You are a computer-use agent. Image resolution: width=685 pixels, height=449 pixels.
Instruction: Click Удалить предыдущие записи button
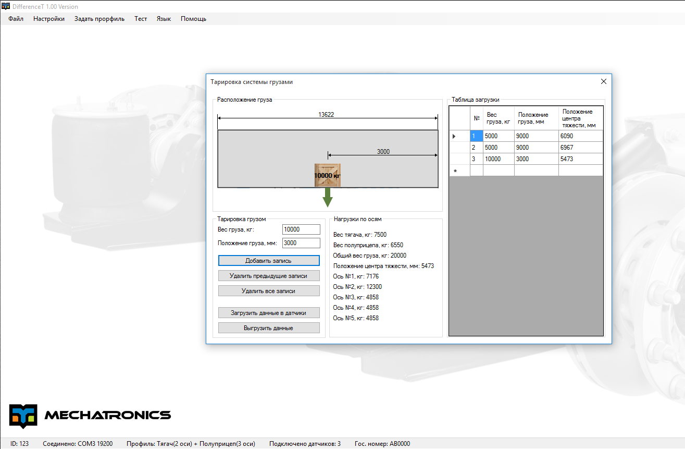pyautogui.click(x=268, y=276)
